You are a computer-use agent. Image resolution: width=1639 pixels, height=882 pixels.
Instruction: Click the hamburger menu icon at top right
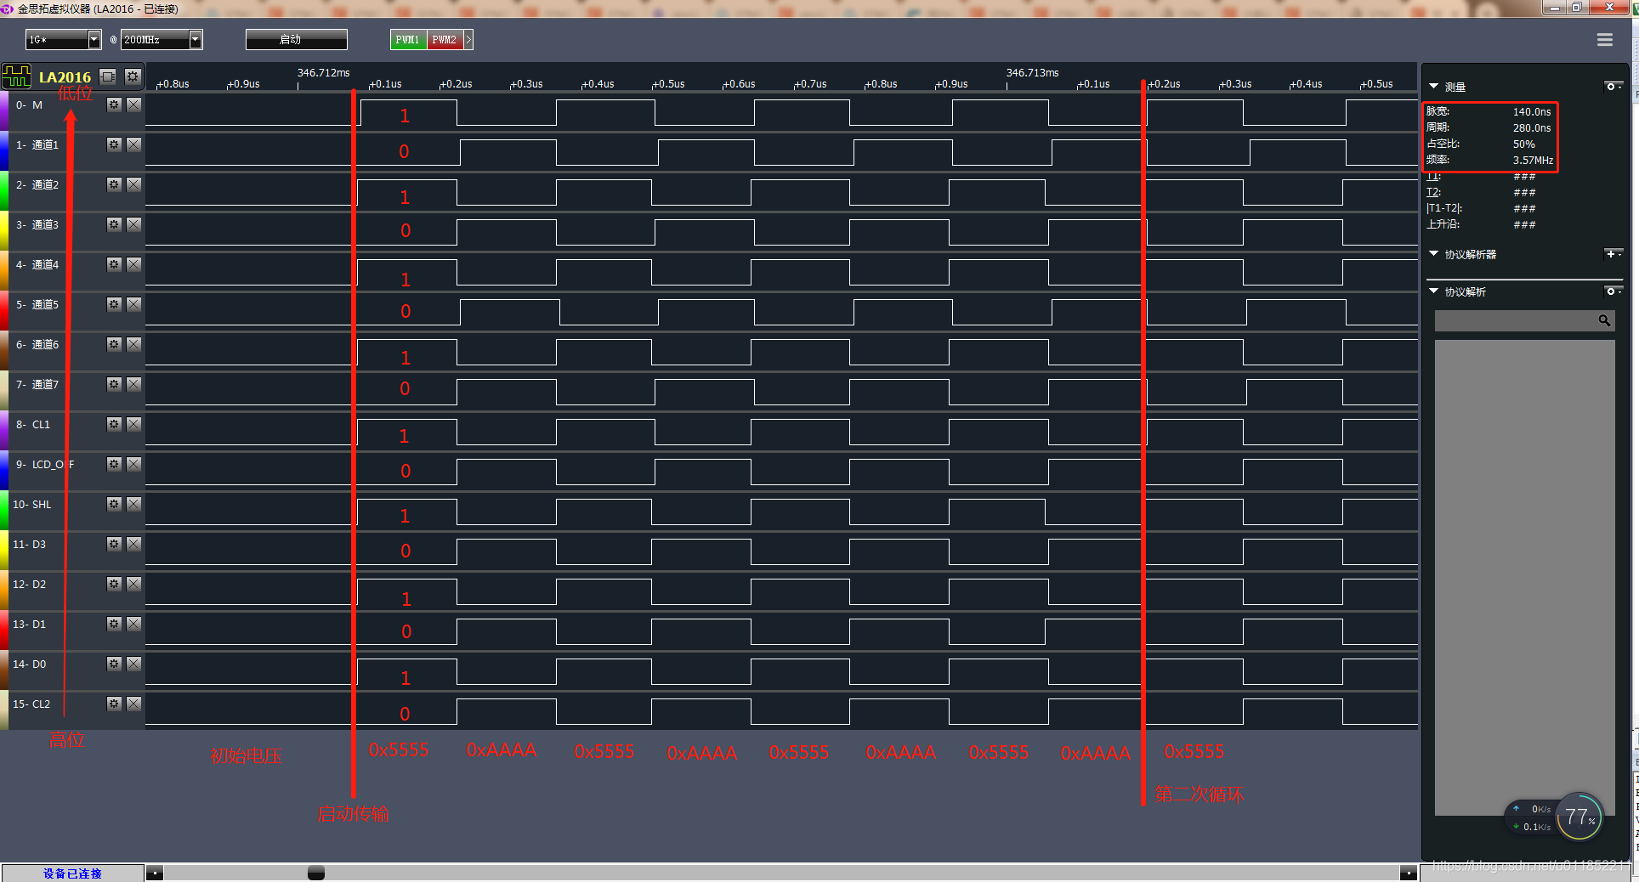[1605, 39]
